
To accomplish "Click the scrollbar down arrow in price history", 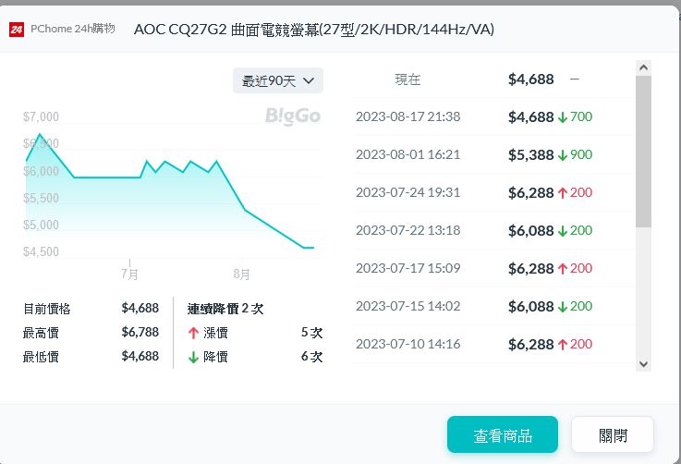I will [x=644, y=364].
